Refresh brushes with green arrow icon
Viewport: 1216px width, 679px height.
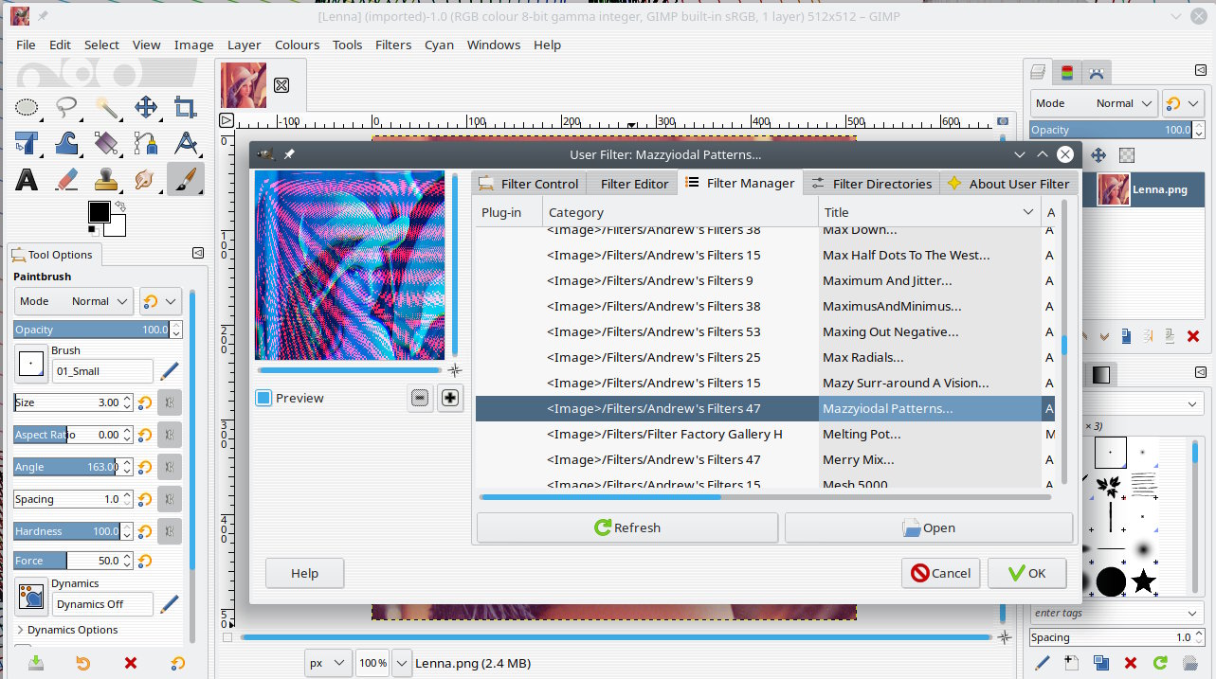[x=1159, y=663]
